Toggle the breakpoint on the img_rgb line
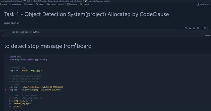Screen dimensions: 211x111 6,90
